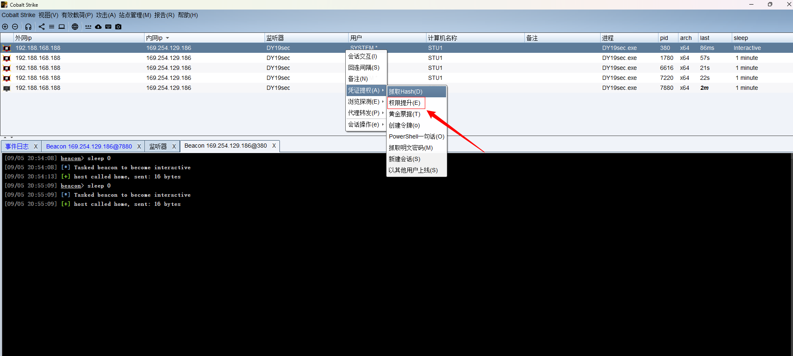This screenshot has width=793, height=356.
Task: Sort by sleep column header
Action: click(x=762, y=38)
